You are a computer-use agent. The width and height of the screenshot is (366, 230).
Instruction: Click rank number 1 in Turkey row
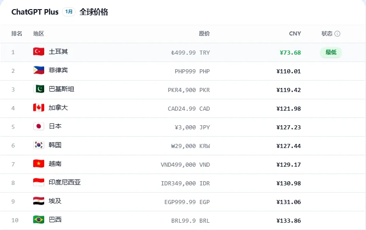click(13, 52)
